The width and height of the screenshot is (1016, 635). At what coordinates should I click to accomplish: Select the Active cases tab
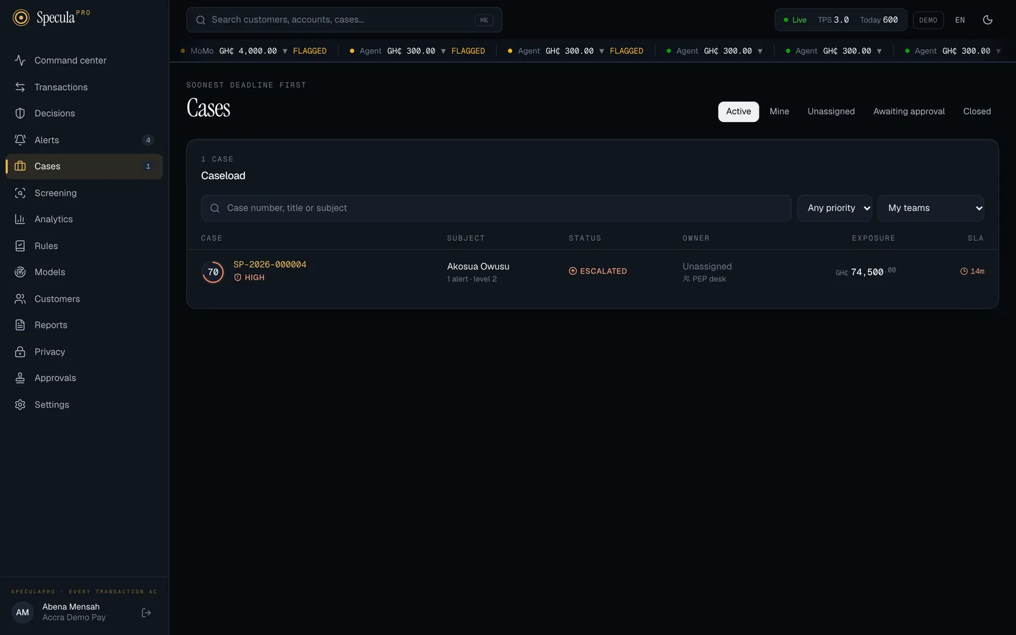(x=739, y=111)
